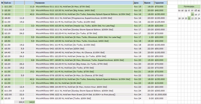Select the "Гарантия" column header
Screen dimensions: 201x104
161,3
